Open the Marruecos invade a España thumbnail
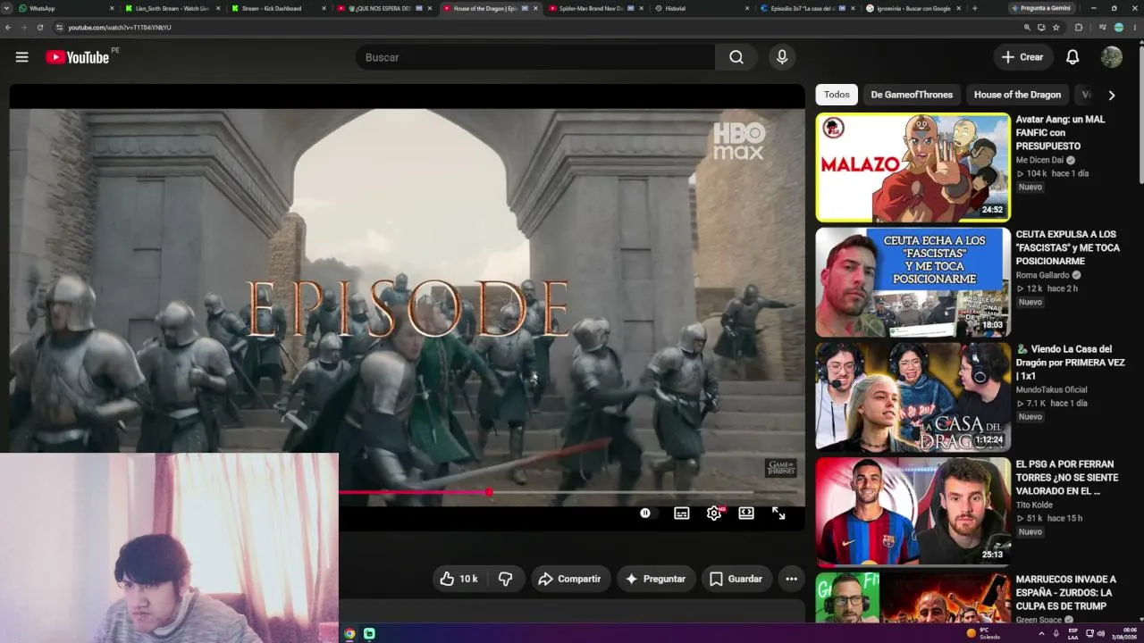Image resolution: width=1144 pixels, height=643 pixels. tap(913, 597)
